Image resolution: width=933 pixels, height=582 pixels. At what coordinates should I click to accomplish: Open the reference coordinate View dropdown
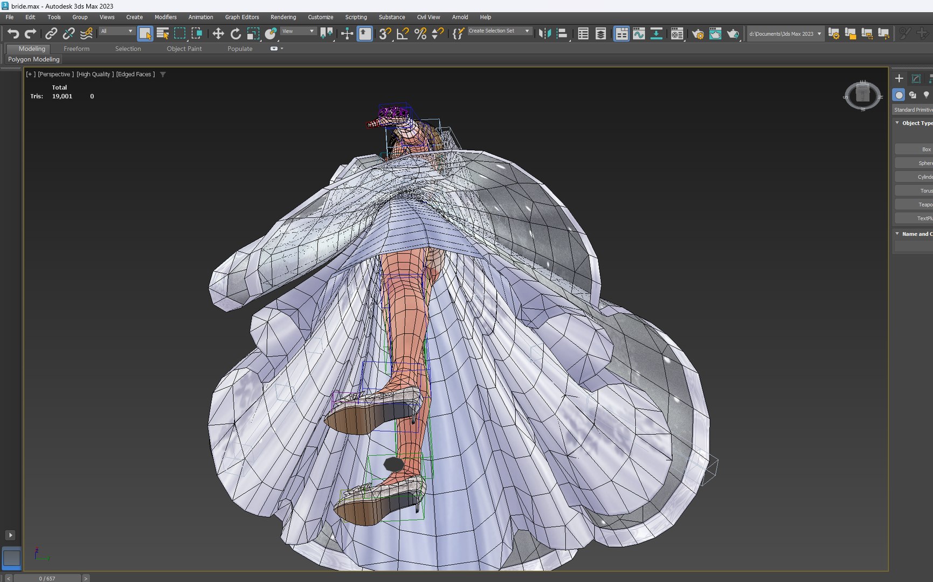298,31
